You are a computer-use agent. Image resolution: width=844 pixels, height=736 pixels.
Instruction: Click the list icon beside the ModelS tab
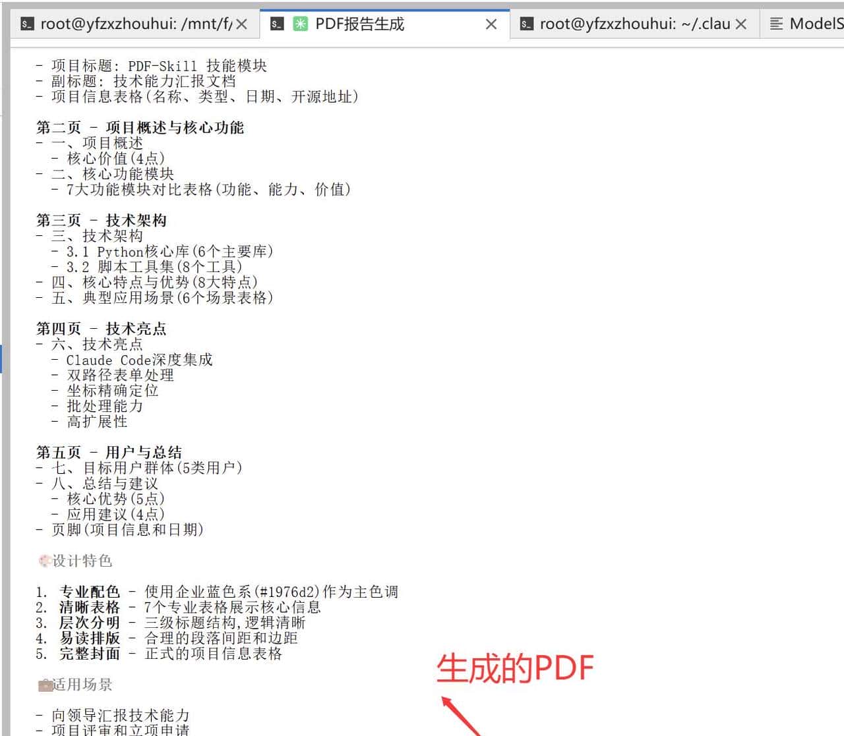775,23
